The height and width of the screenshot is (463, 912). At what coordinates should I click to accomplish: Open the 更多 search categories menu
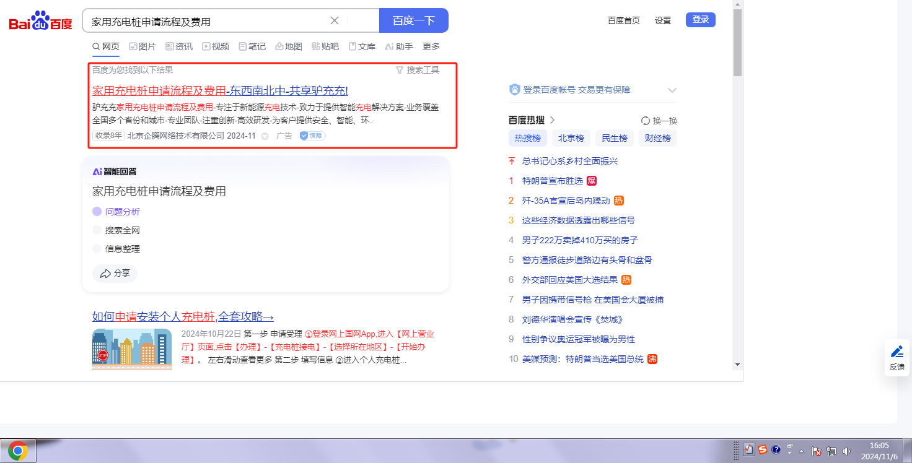coord(431,46)
